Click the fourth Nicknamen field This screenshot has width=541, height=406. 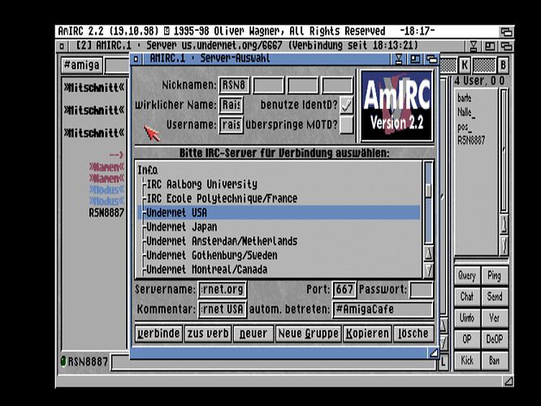(337, 85)
